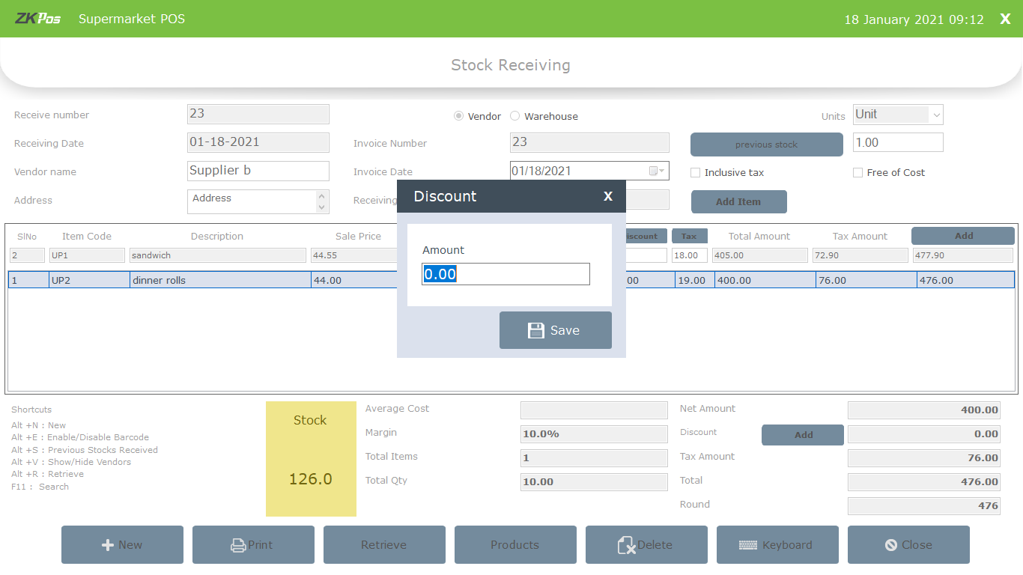Viewport: 1023px width, 575px height.
Task: Click the Address field up arrow
Action: [x=323, y=195]
